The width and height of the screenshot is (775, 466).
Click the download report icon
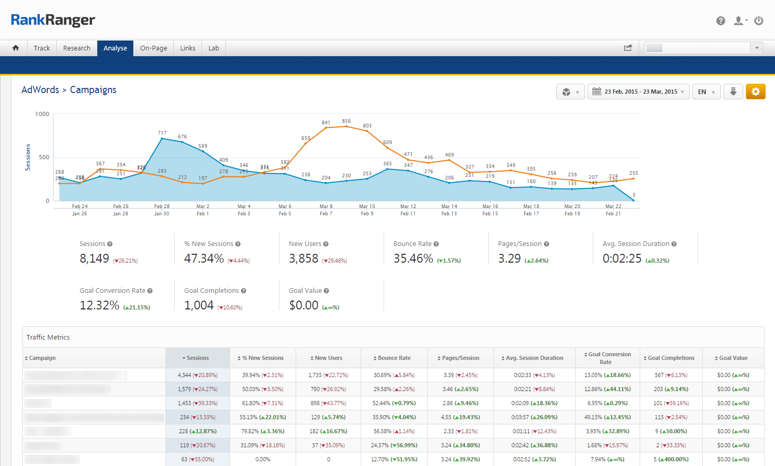tap(733, 92)
